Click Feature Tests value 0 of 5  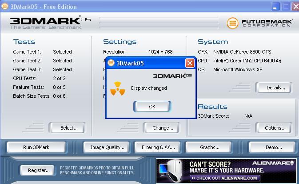(x=59, y=87)
